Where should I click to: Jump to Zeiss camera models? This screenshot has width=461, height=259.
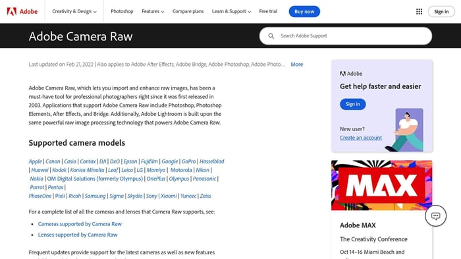(x=205, y=196)
